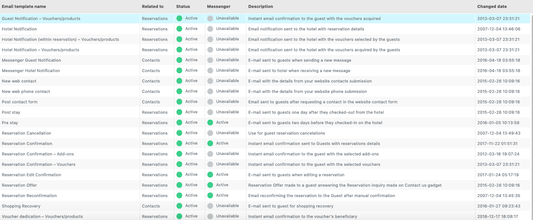
Task: Select Reservation Cancellation template
Action: point(26,133)
